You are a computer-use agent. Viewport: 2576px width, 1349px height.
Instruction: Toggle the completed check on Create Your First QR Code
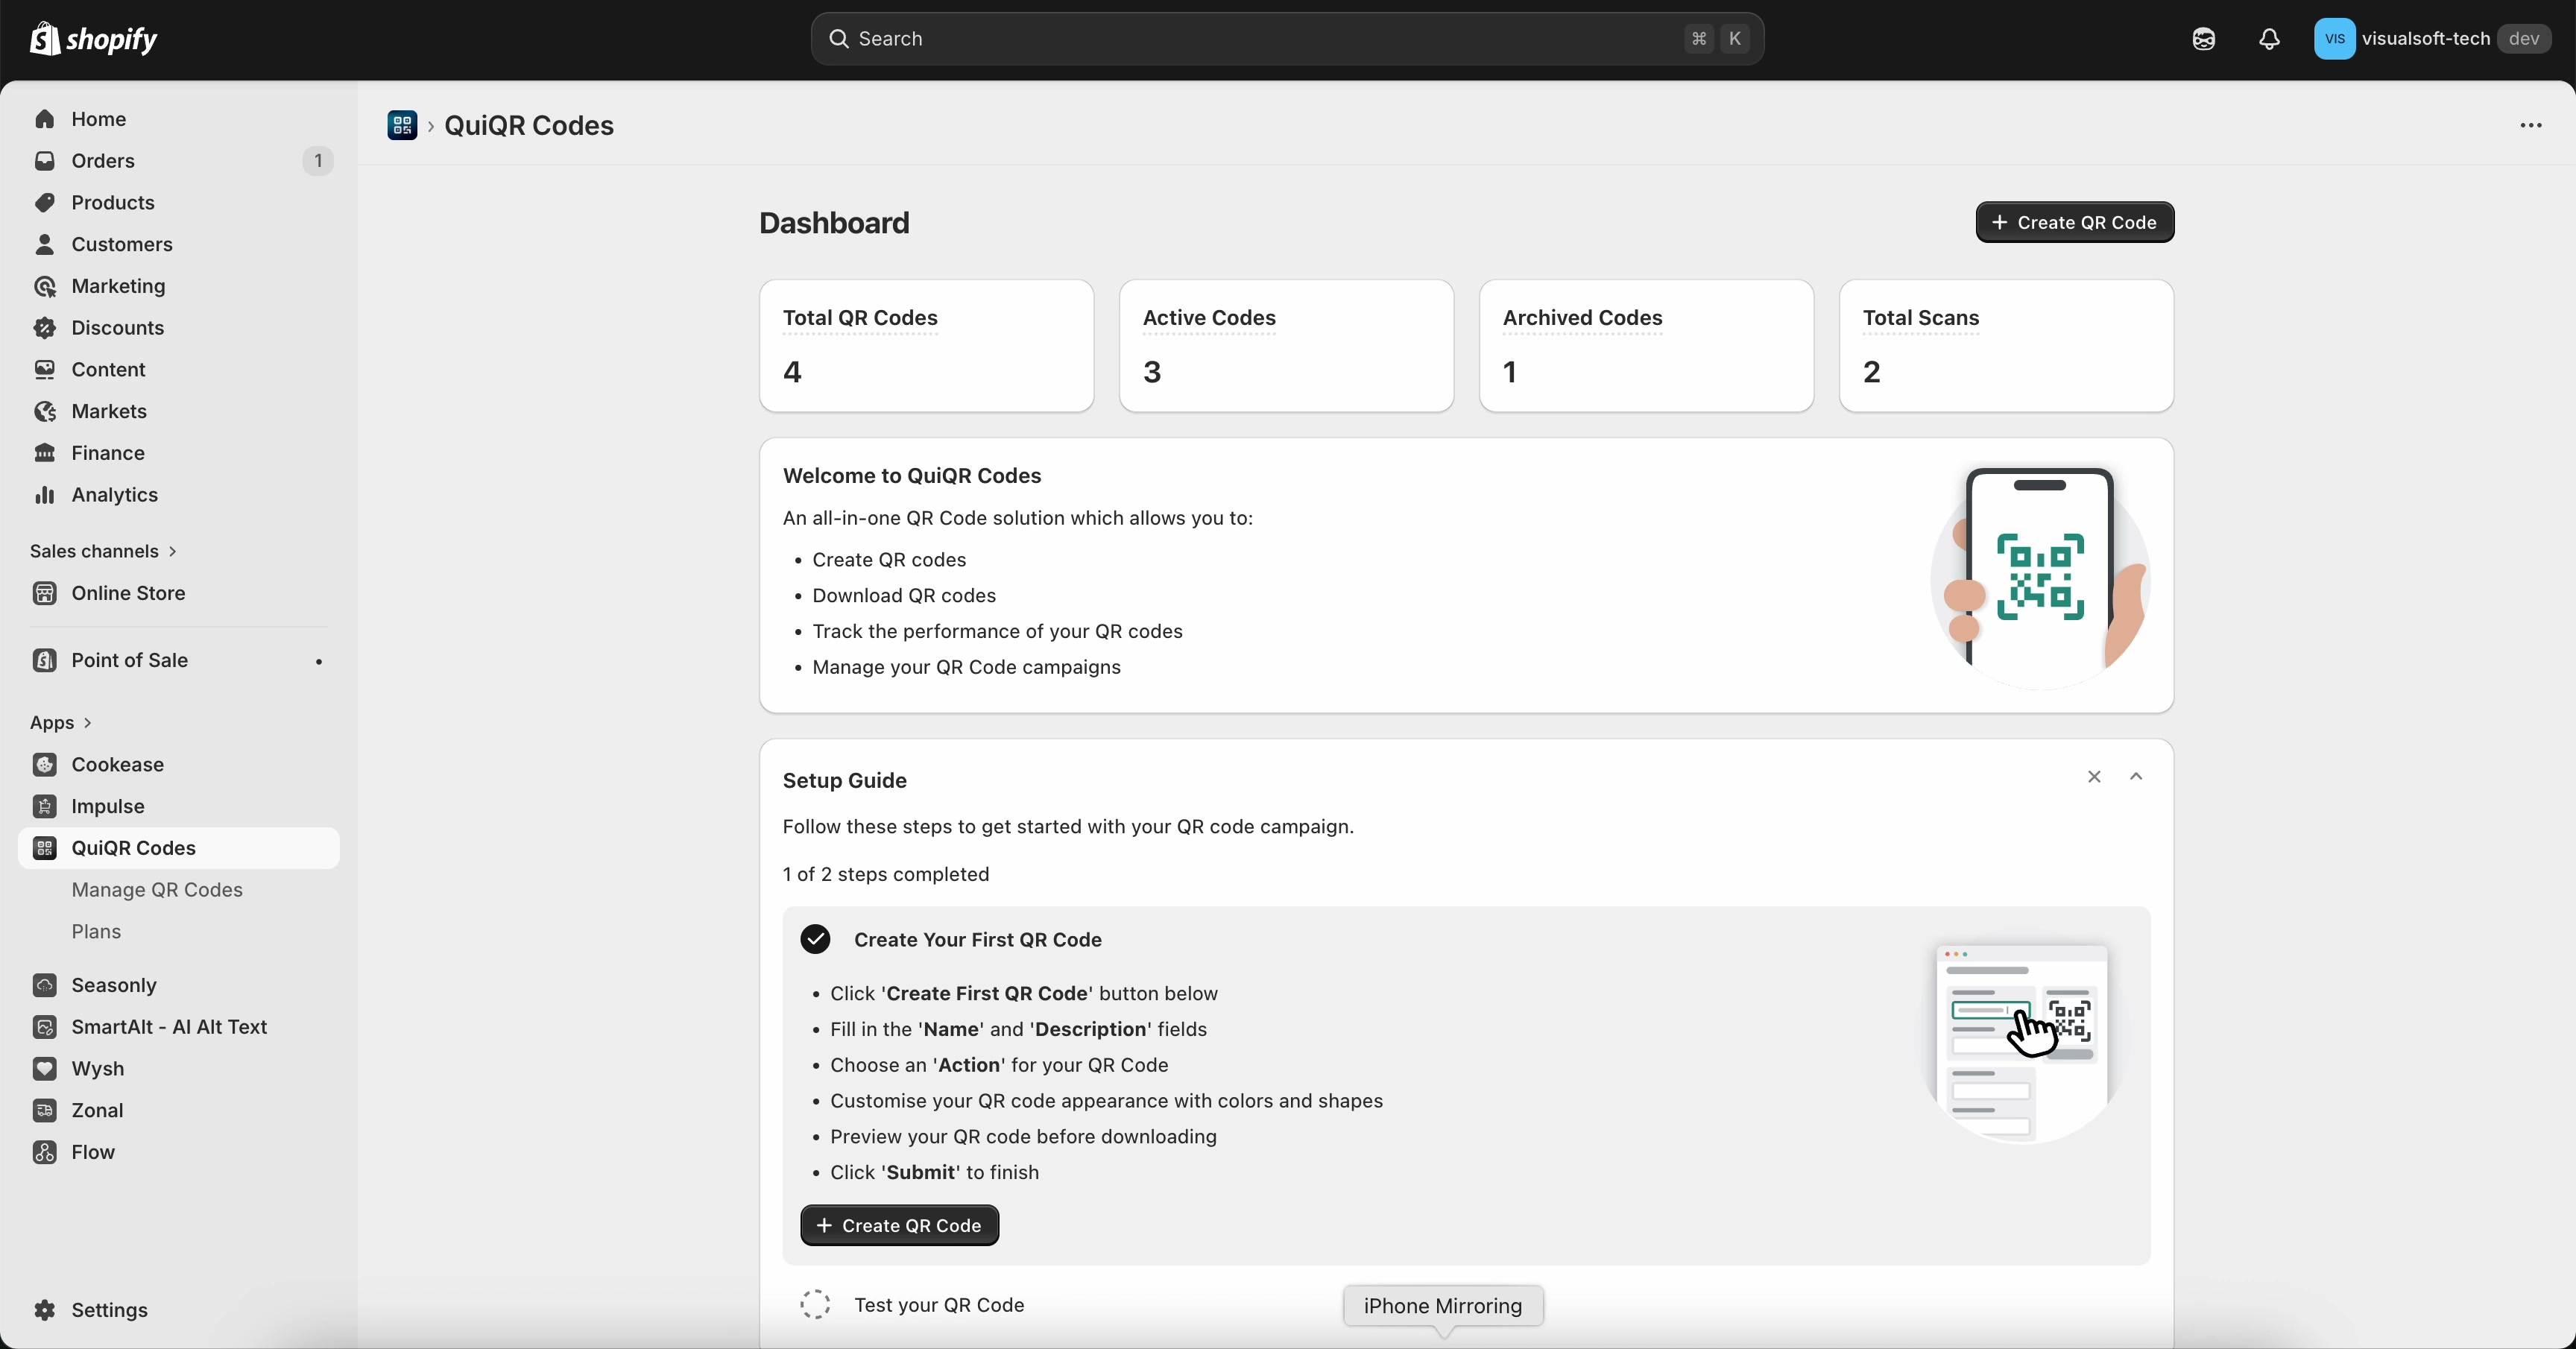[815, 939]
